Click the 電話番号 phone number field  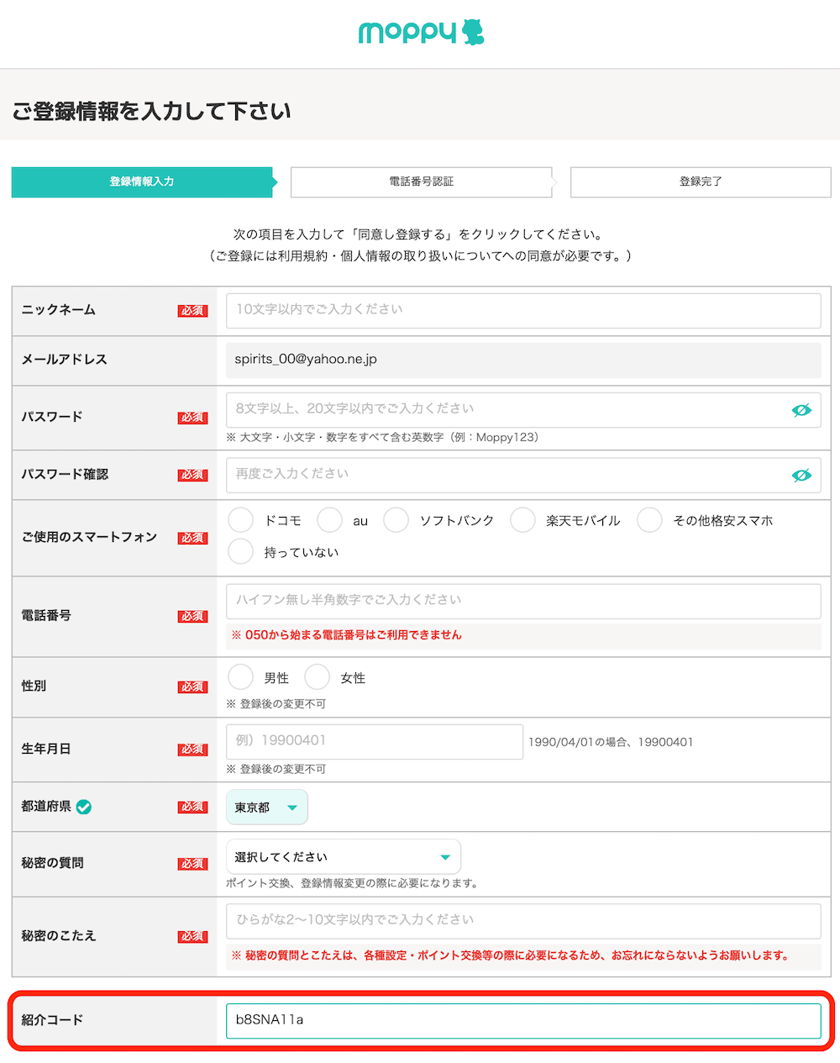(522, 600)
